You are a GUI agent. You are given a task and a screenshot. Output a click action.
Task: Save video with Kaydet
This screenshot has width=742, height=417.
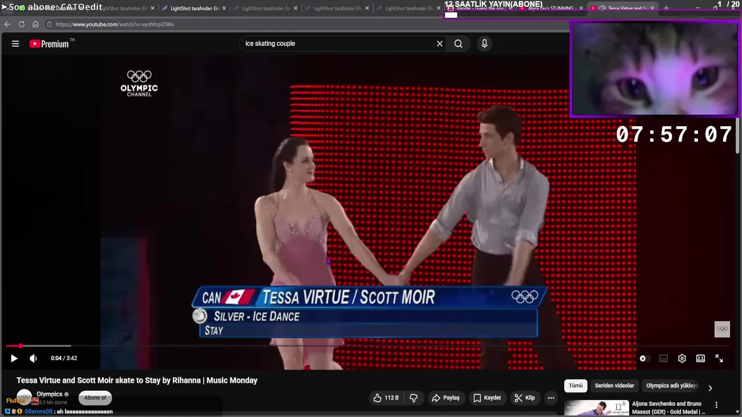tap(487, 398)
